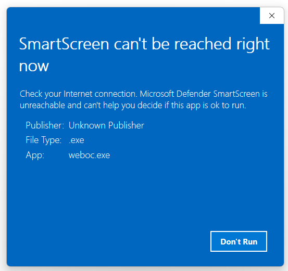Select the 'Unknown Publisher' value
Image resolution: width=288 pixels, height=271 pixels.
point(106,125)
